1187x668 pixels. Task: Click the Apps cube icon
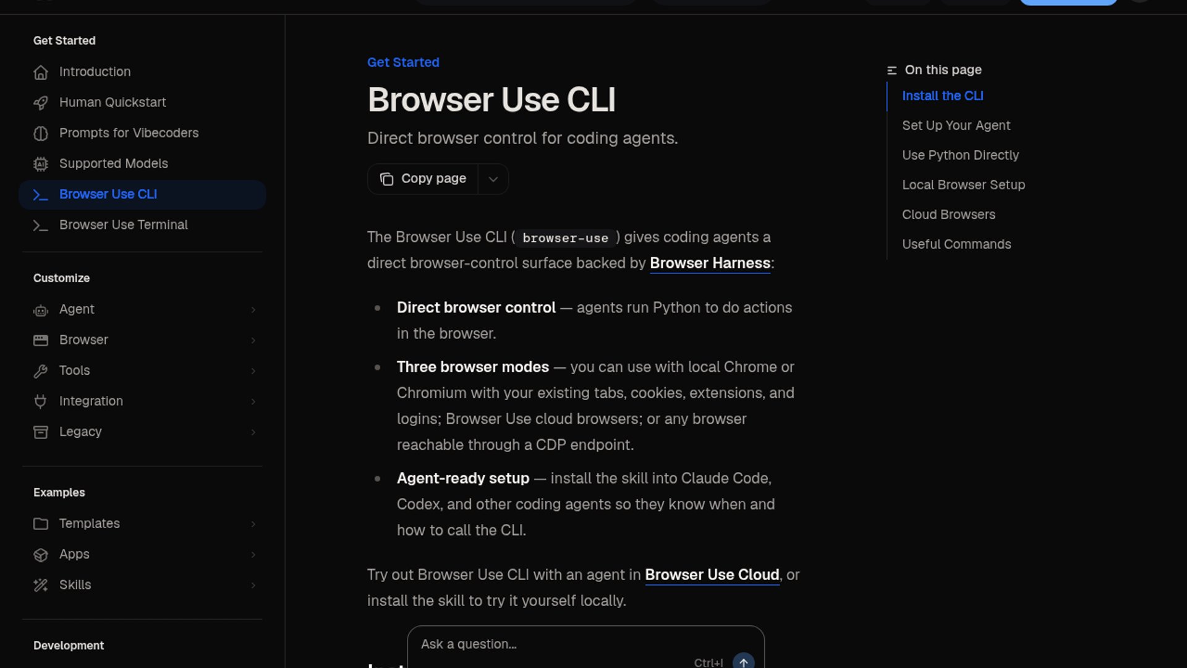pos(41,555)
